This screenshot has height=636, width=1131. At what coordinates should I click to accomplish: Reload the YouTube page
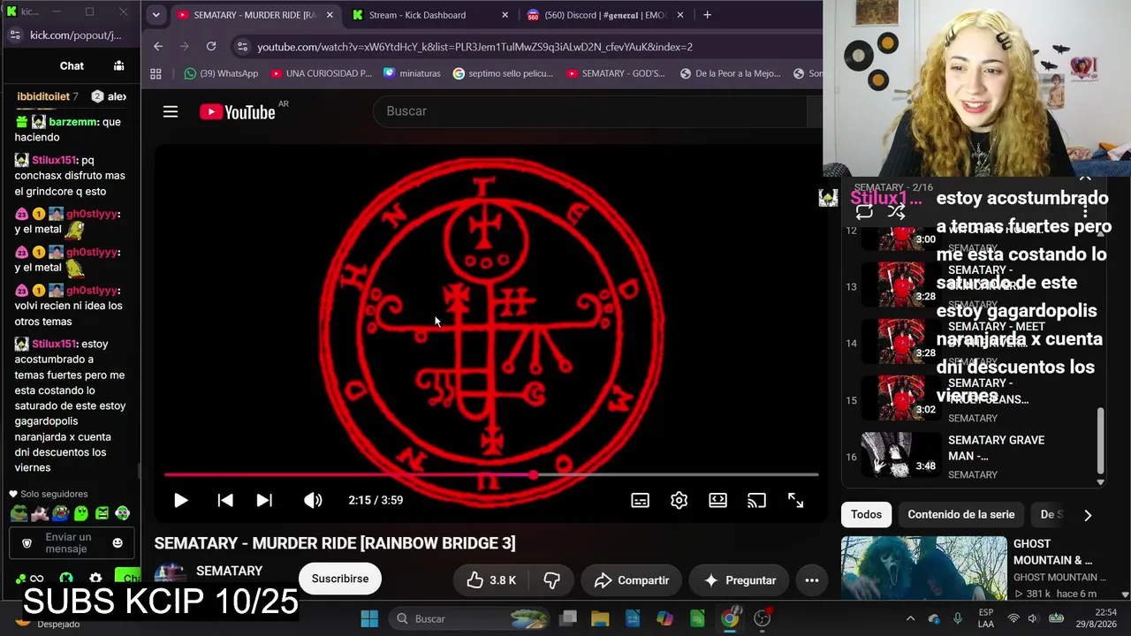pos(211,47)
